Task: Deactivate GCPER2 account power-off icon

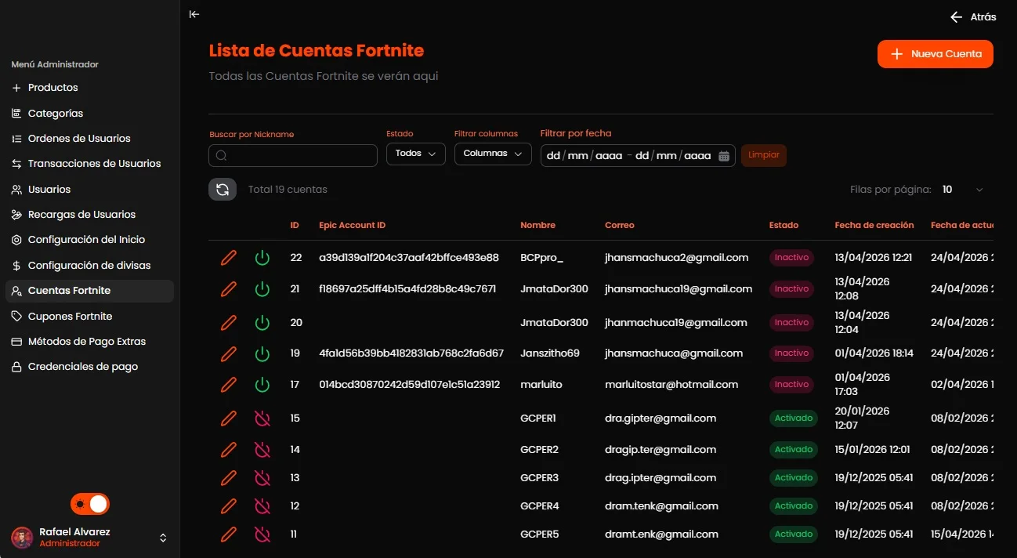Action: coord(262,450)
